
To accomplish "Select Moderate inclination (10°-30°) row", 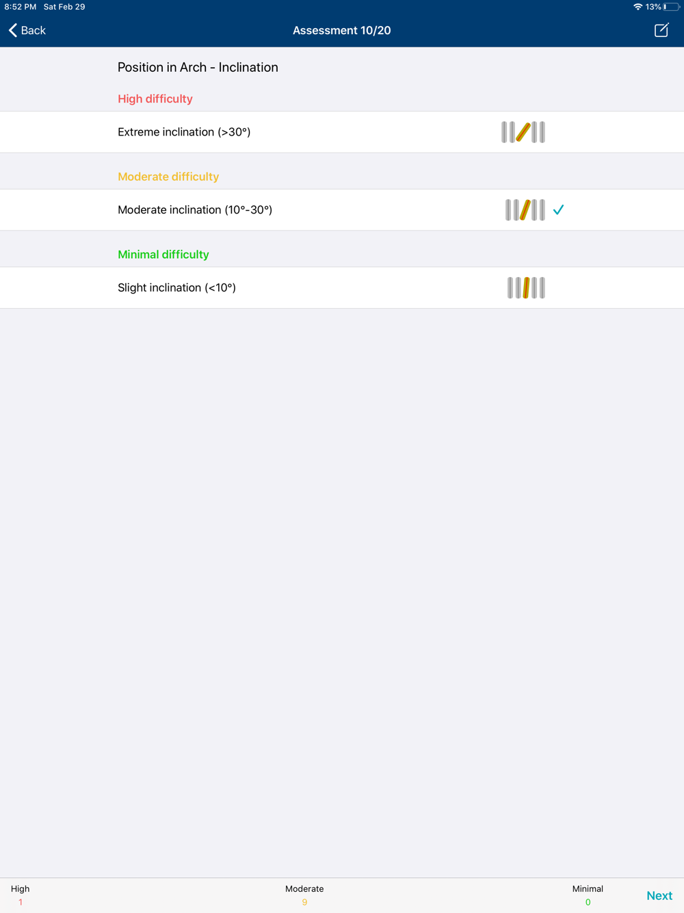I will 342,210.
